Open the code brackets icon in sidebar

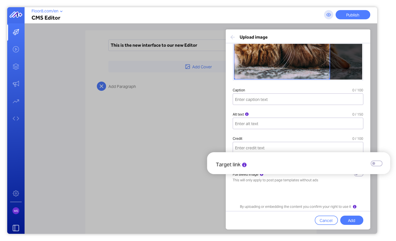(16, 118)
